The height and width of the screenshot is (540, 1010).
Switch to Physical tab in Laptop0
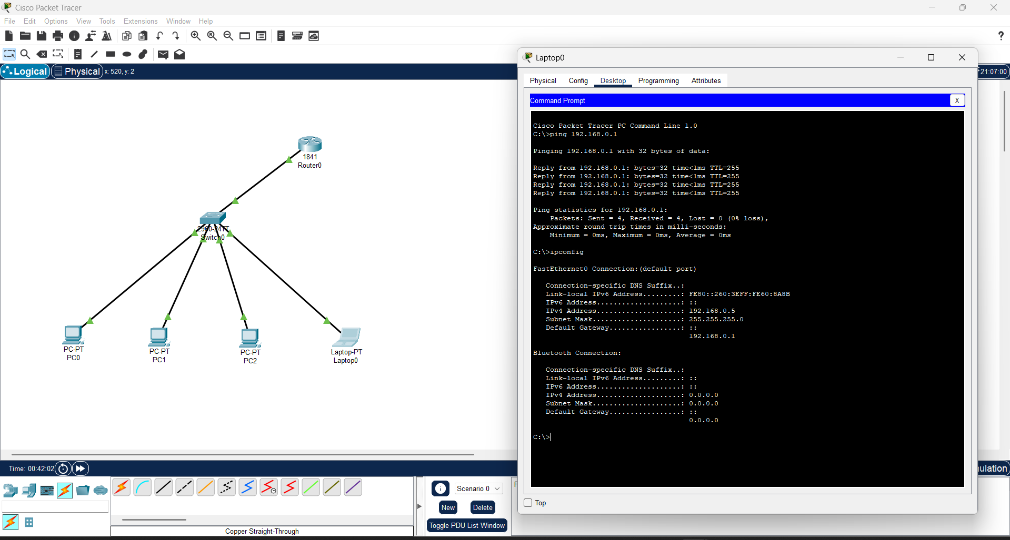(543, 80)
